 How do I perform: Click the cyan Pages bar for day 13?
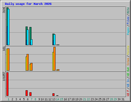pos(54,40)
